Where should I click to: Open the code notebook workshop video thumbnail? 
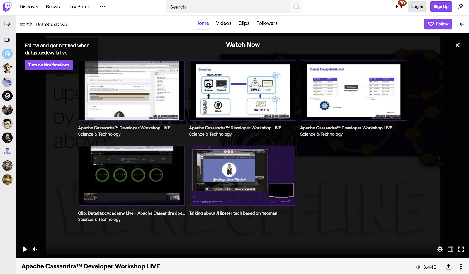tap(132, 90)
